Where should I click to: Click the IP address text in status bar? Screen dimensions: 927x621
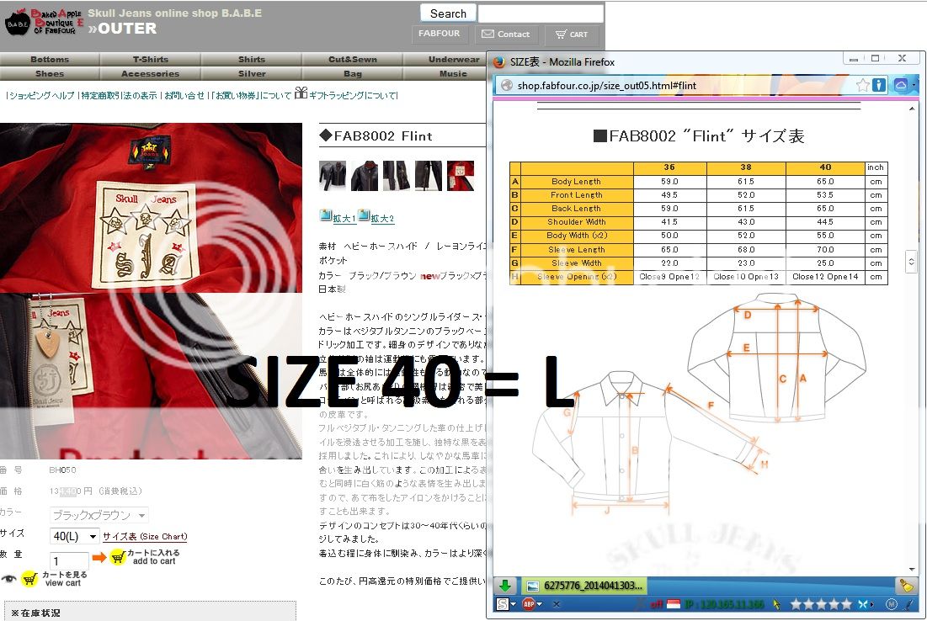pos(725,604)
